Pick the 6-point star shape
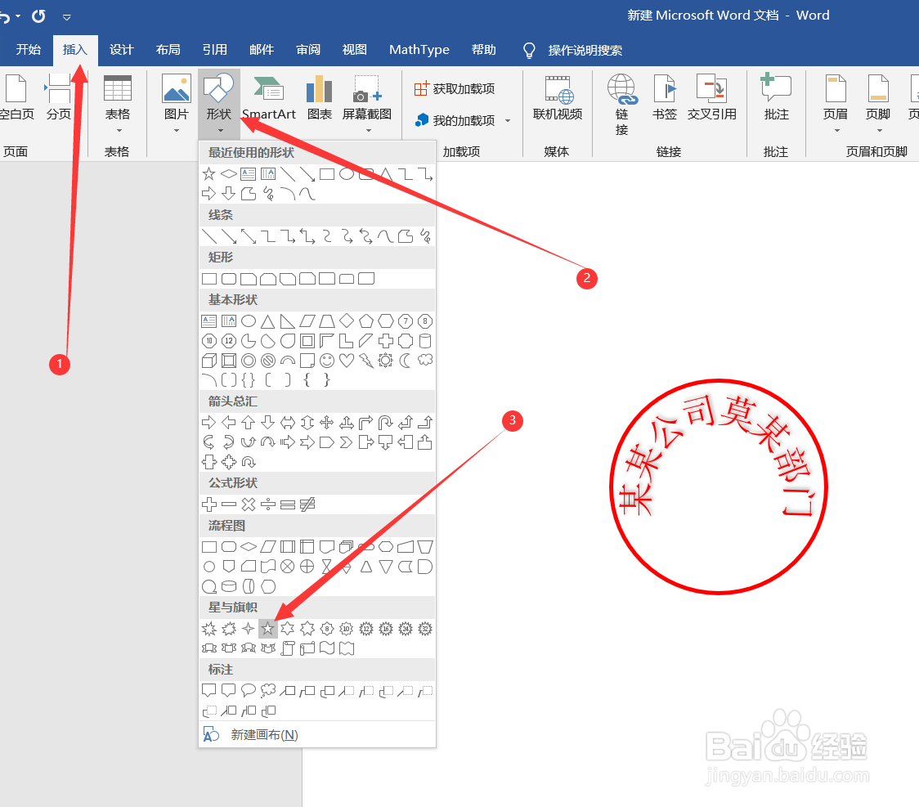 point(288,629)
